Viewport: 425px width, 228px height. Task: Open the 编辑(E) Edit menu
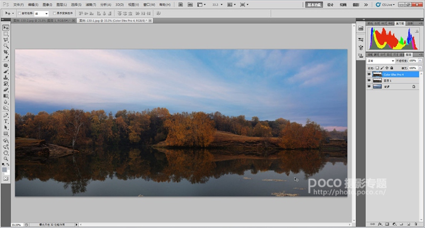click(33, 5)
